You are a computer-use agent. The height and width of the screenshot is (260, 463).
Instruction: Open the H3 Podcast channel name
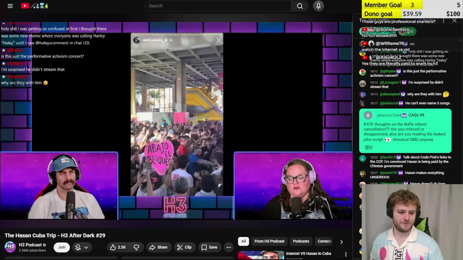[x=30, y=245]
